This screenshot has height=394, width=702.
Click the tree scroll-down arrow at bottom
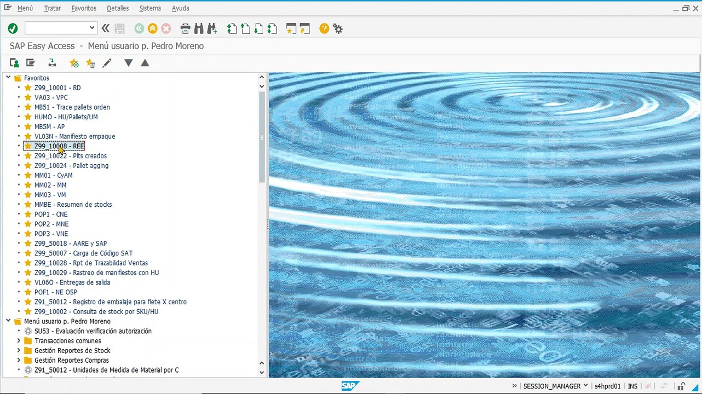tap(262, 372)
